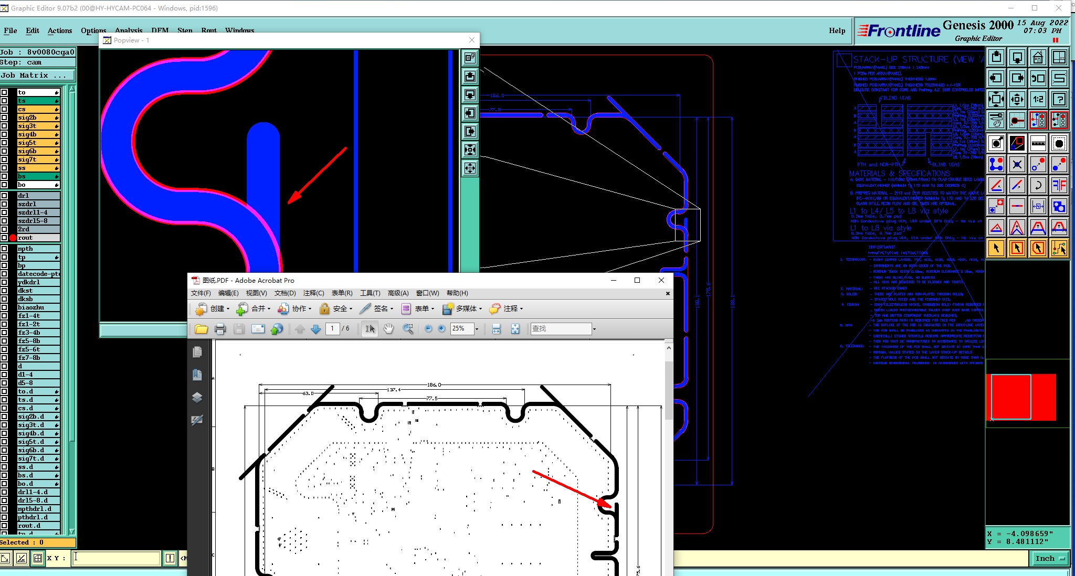Viewport: 1075px width, 576px height.
Task: Click the print icon in Acrobat toolbar
Action: point(220,329)
